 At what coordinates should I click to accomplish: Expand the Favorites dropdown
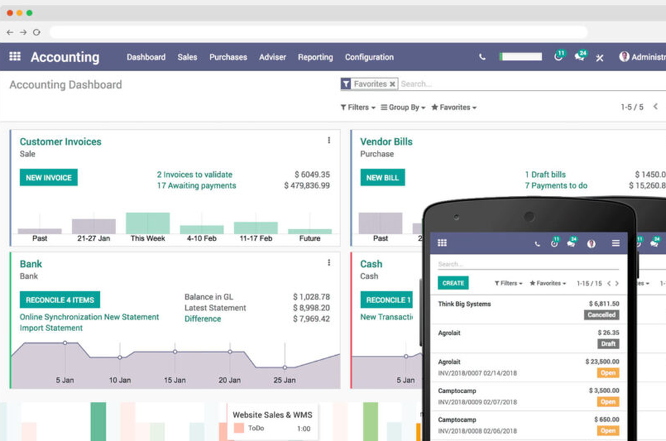click(x=454, y=107)
